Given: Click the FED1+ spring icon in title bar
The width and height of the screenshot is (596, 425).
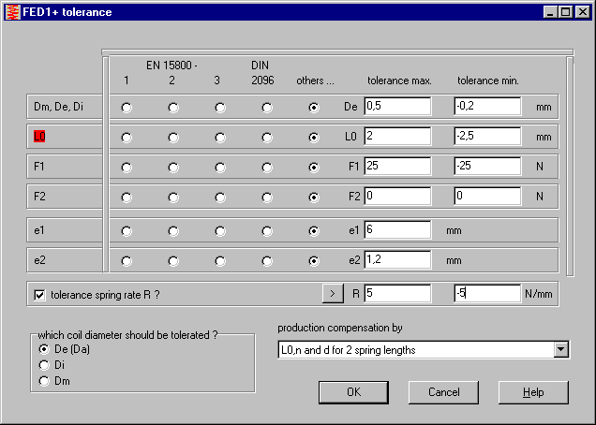Looking at the screenshot, I should (11, 12).
